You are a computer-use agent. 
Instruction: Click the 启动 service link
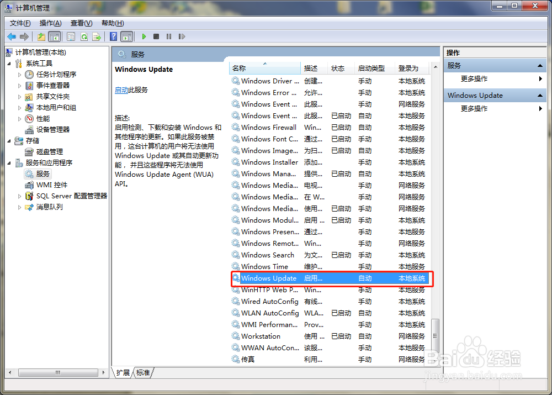121,90
